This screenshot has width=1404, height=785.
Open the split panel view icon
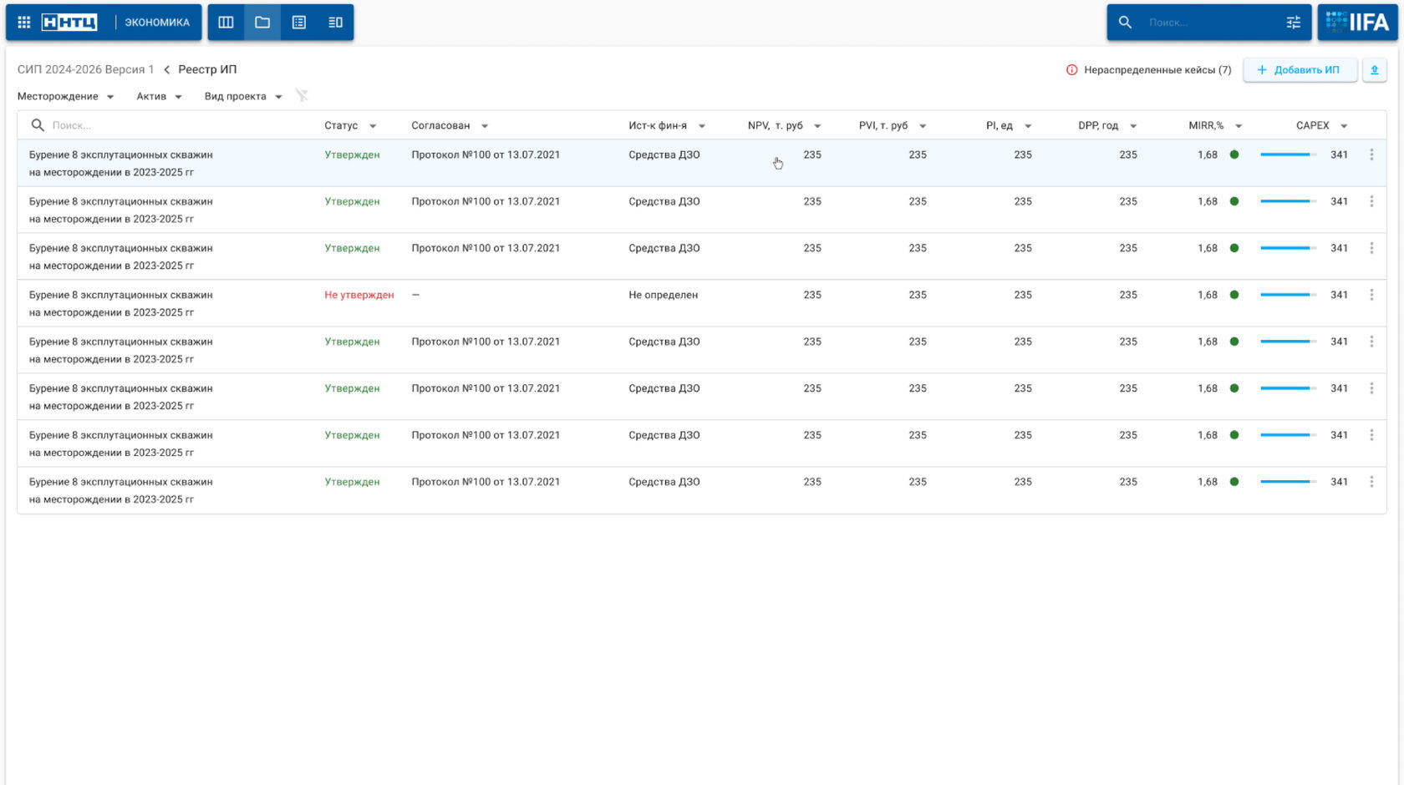click(335, 23)
